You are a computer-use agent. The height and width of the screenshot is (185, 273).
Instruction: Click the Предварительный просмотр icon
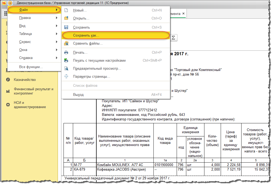click(x=66, y=68)
